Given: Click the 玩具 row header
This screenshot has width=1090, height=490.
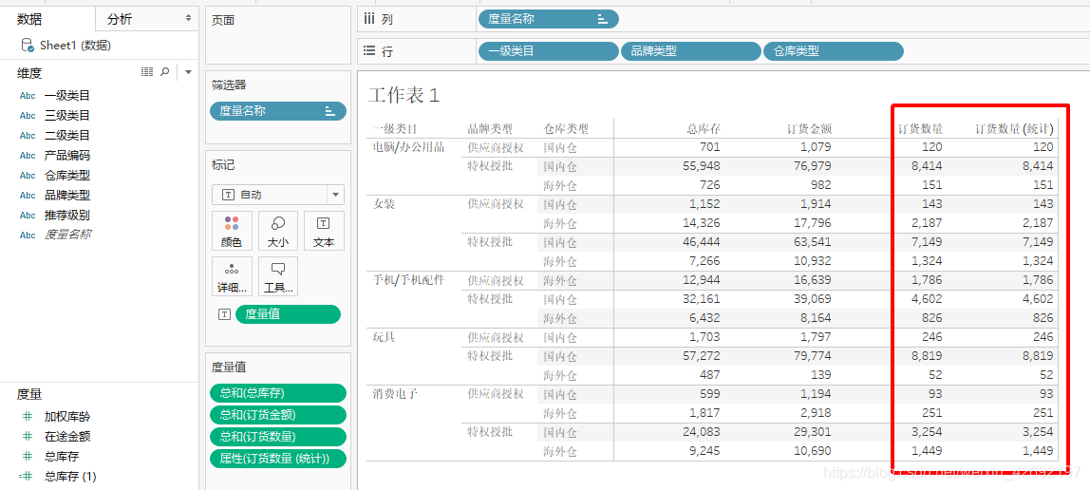Looking at the screenshot, I should [384, 337].
